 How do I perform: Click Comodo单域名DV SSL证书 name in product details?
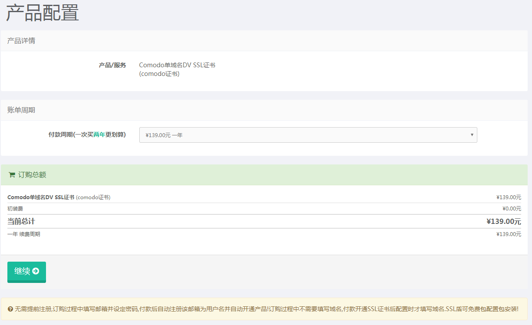point(177,65)
